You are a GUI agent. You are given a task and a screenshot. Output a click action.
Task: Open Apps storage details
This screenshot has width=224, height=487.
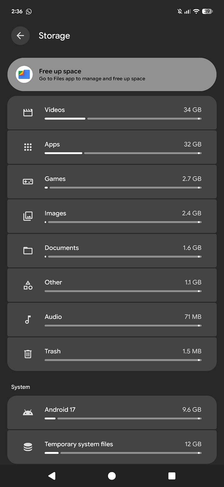click(x=112, y=147)
